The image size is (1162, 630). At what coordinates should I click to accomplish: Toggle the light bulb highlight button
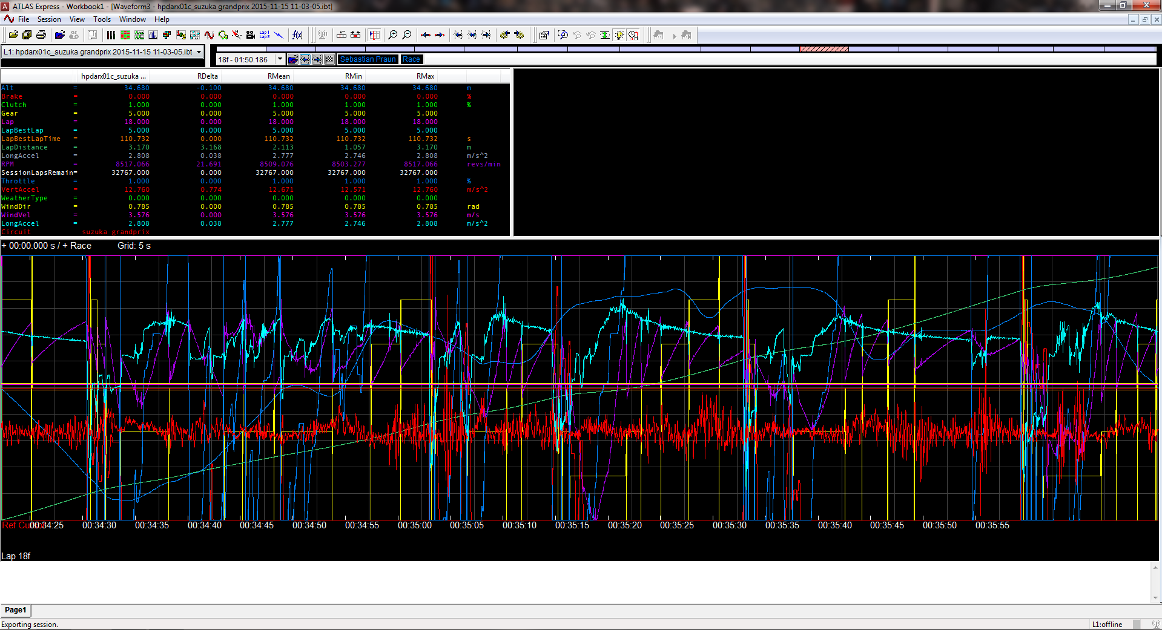[619, 35]
